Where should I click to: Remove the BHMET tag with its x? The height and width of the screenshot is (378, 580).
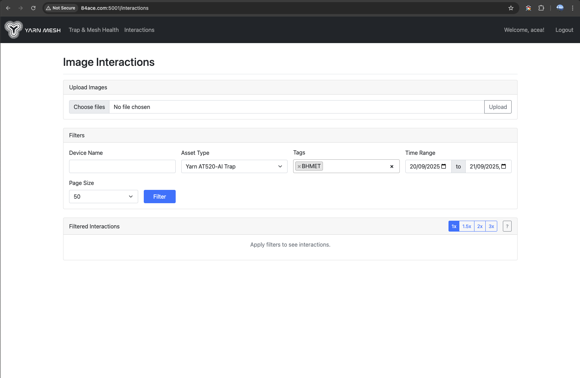point(299,166)
